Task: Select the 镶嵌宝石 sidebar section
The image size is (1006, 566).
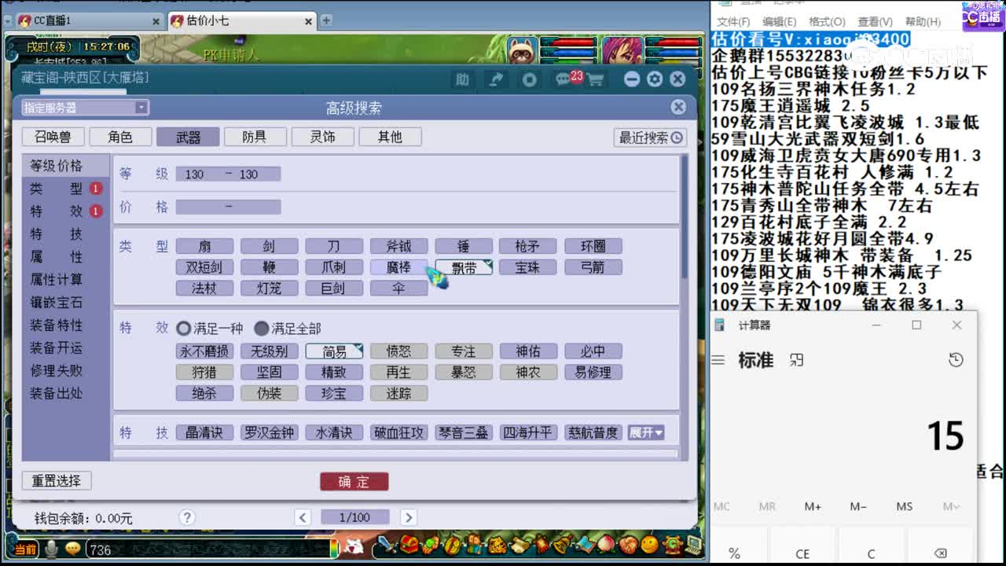Action: (66, 303)
